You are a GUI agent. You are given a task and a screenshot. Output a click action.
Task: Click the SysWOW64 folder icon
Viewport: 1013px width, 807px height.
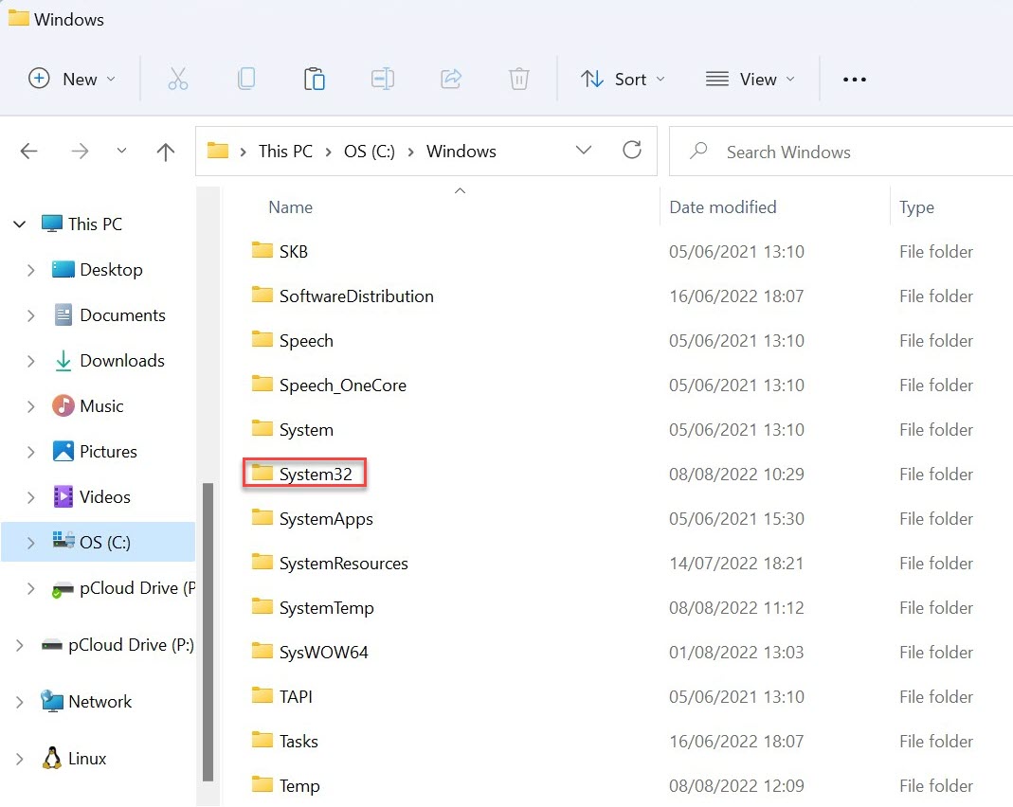pyautogui.click(x=262, y=651)
